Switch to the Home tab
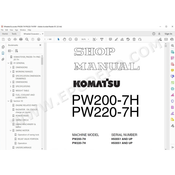 (5, 34)
